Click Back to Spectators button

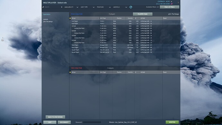coord(55,117)
